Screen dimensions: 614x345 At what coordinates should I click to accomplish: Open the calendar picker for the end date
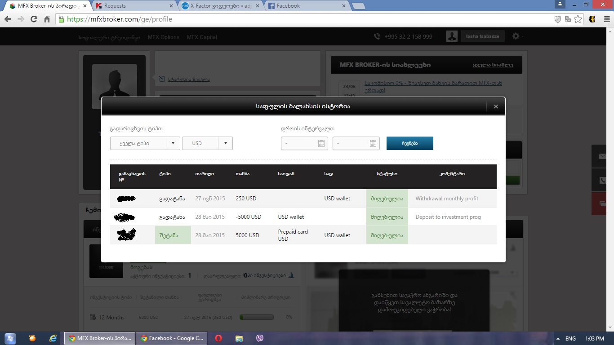(x=373, y=143)
